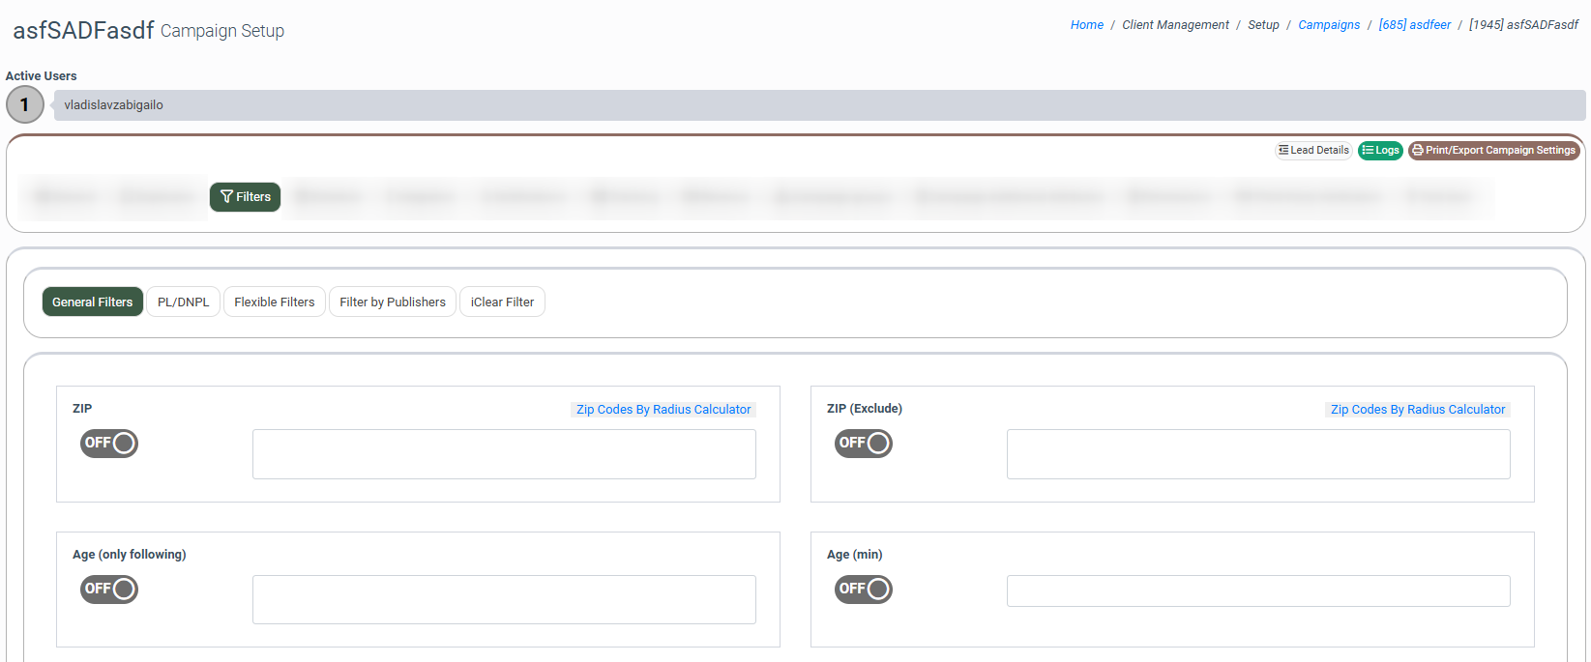Open Zip Codes By Radius Calculator for ZIP
Viewport: 1591px width, 662px height.
tap(663, 410)
